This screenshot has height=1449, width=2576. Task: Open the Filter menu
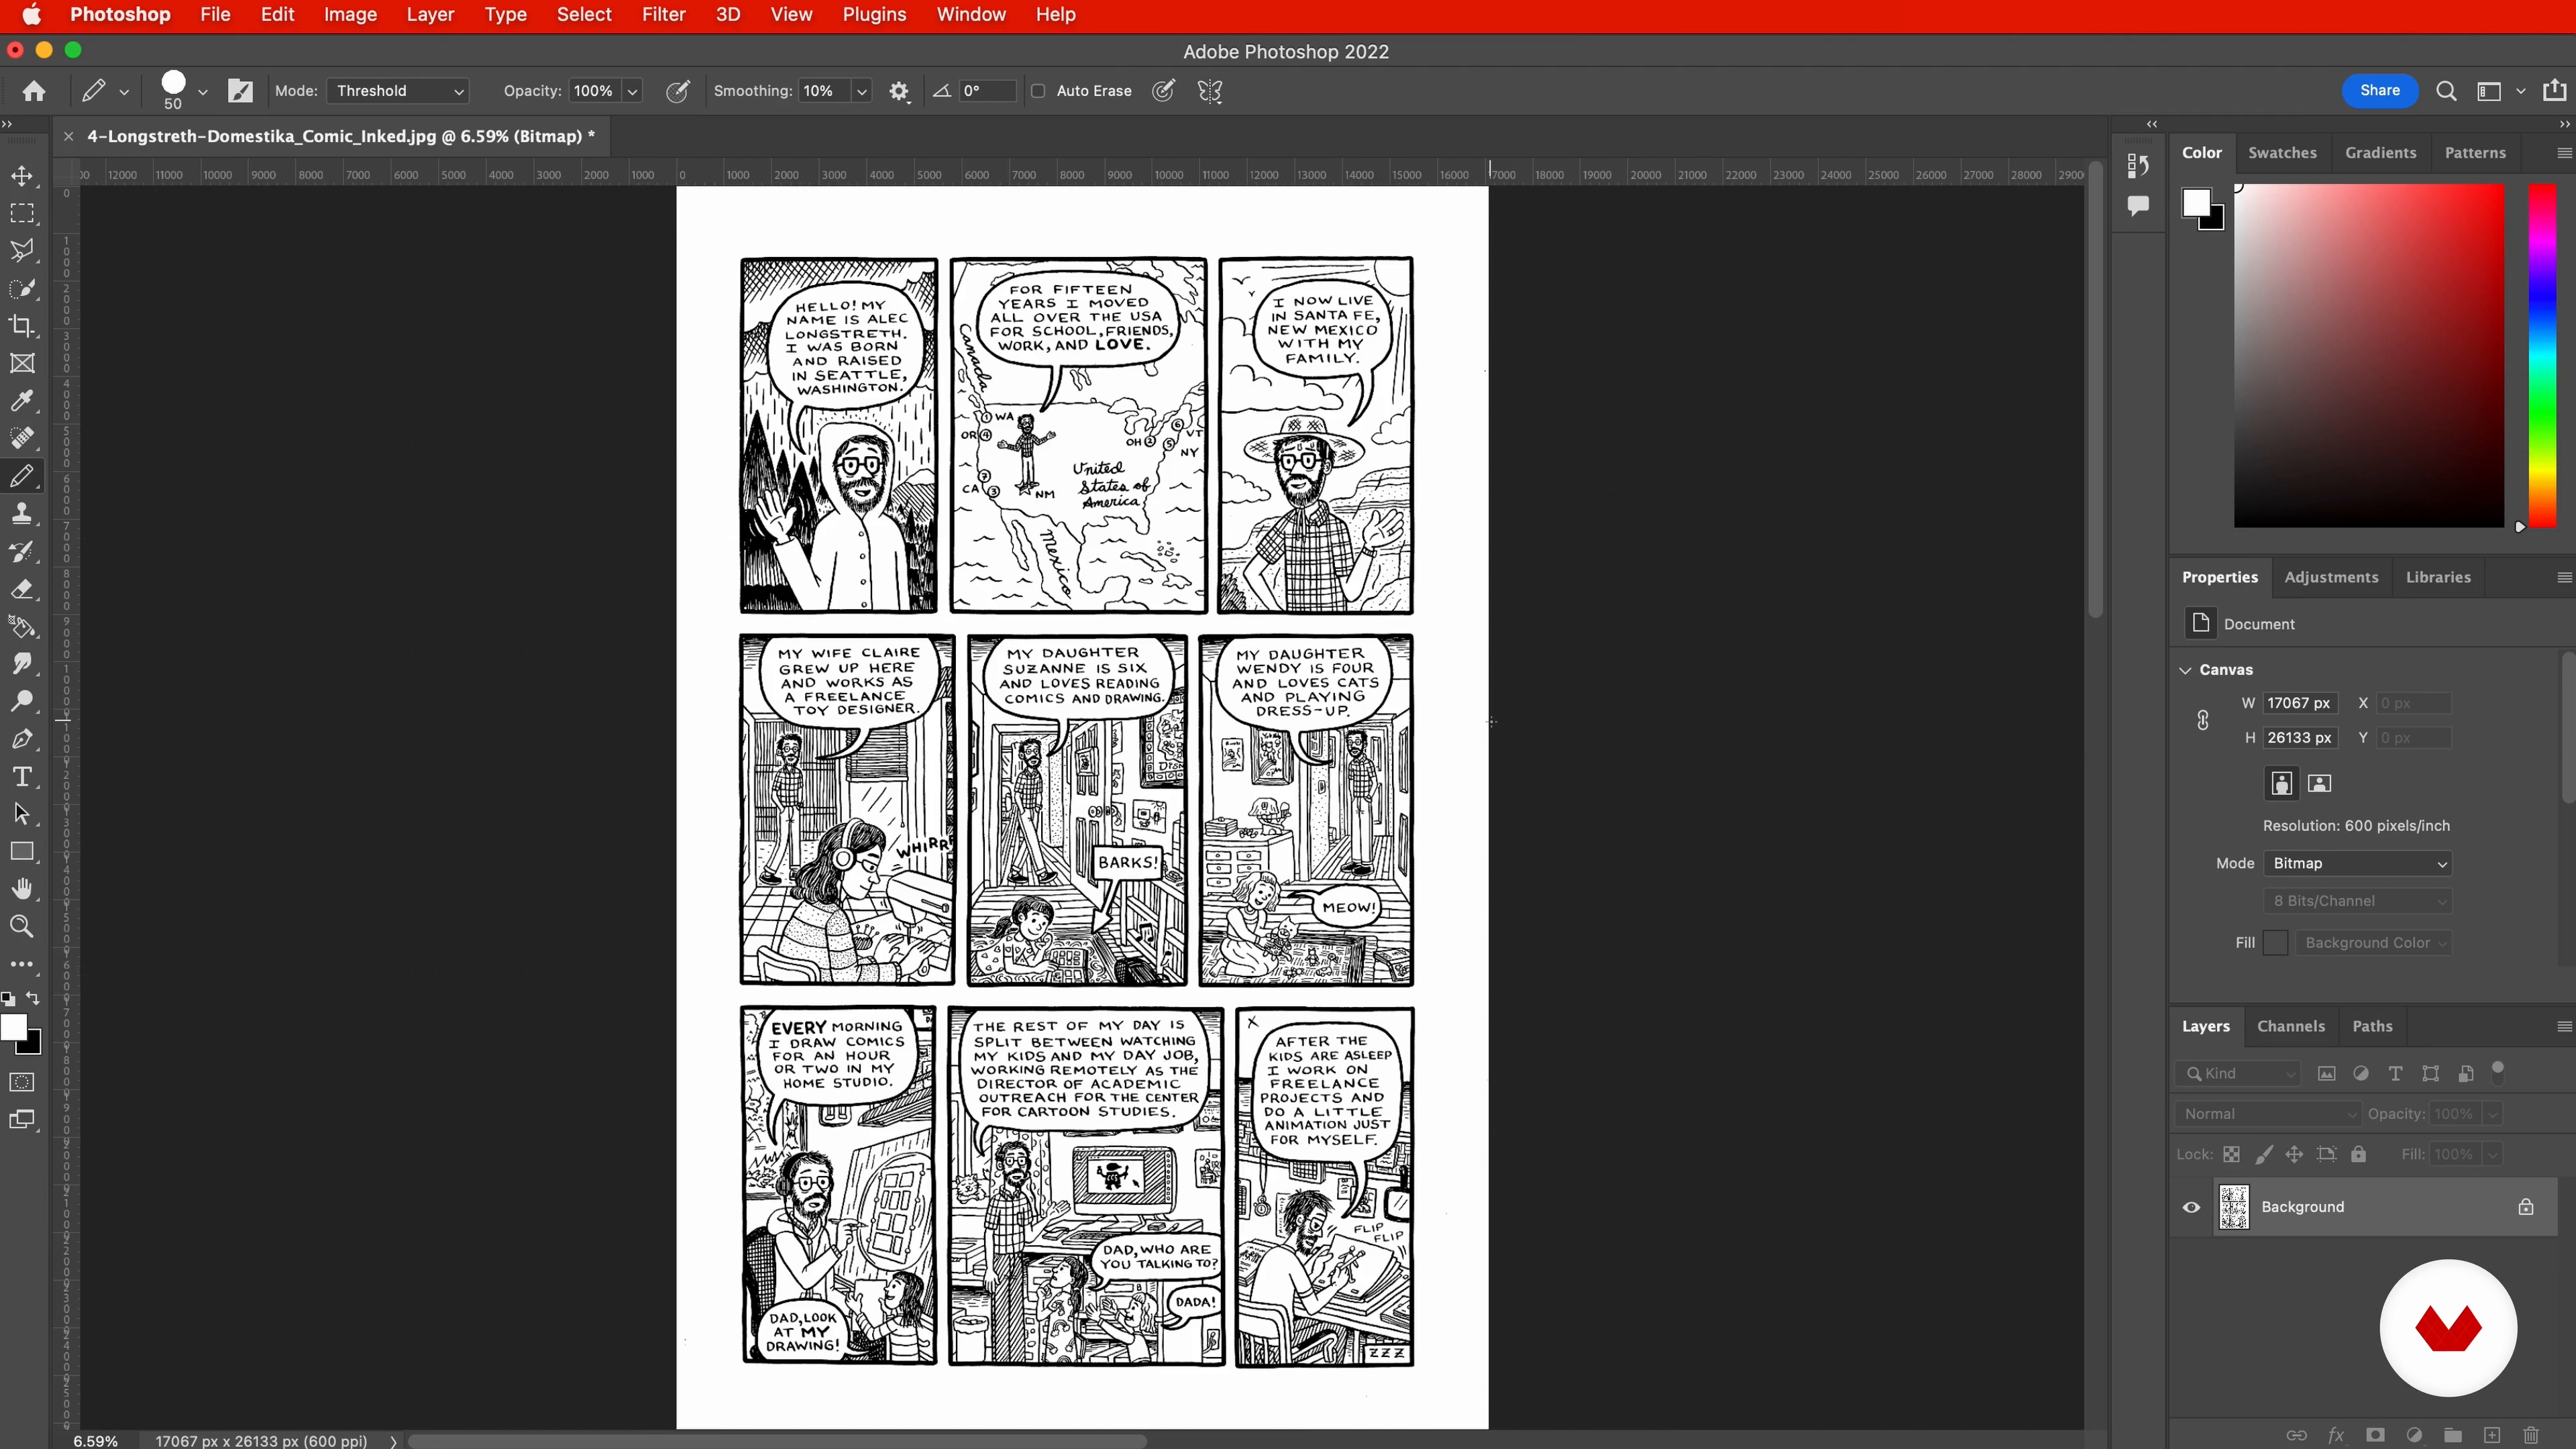click(663, 15)
